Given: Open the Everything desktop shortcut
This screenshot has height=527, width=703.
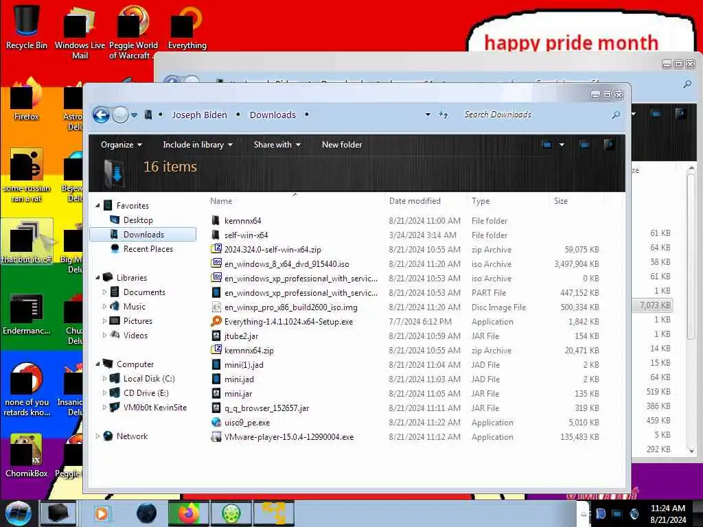Looking at the screenshot, I should tap(187, 26).
